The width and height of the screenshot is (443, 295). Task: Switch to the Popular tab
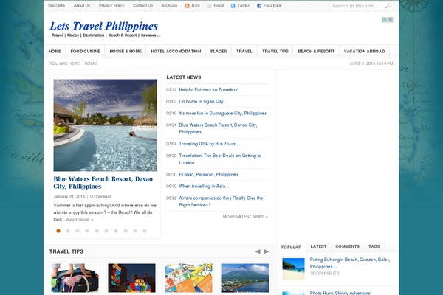coord(292,247)
